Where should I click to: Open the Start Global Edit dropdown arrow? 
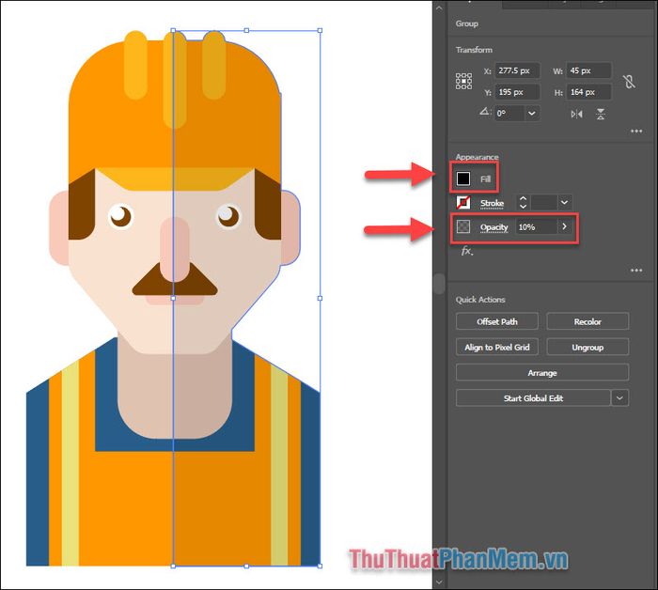(x=619, y=397)
